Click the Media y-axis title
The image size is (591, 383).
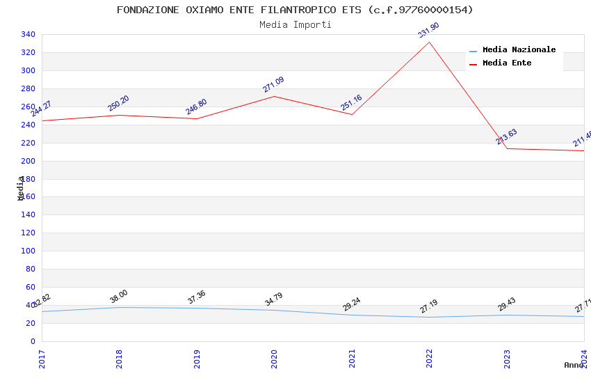pos(20,188)
